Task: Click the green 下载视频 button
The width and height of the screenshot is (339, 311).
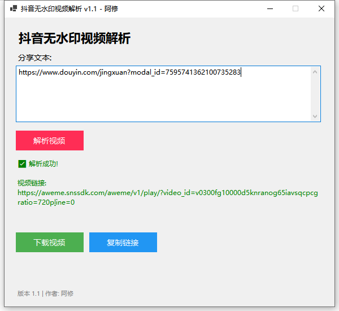Action: (x=50, y=242)
